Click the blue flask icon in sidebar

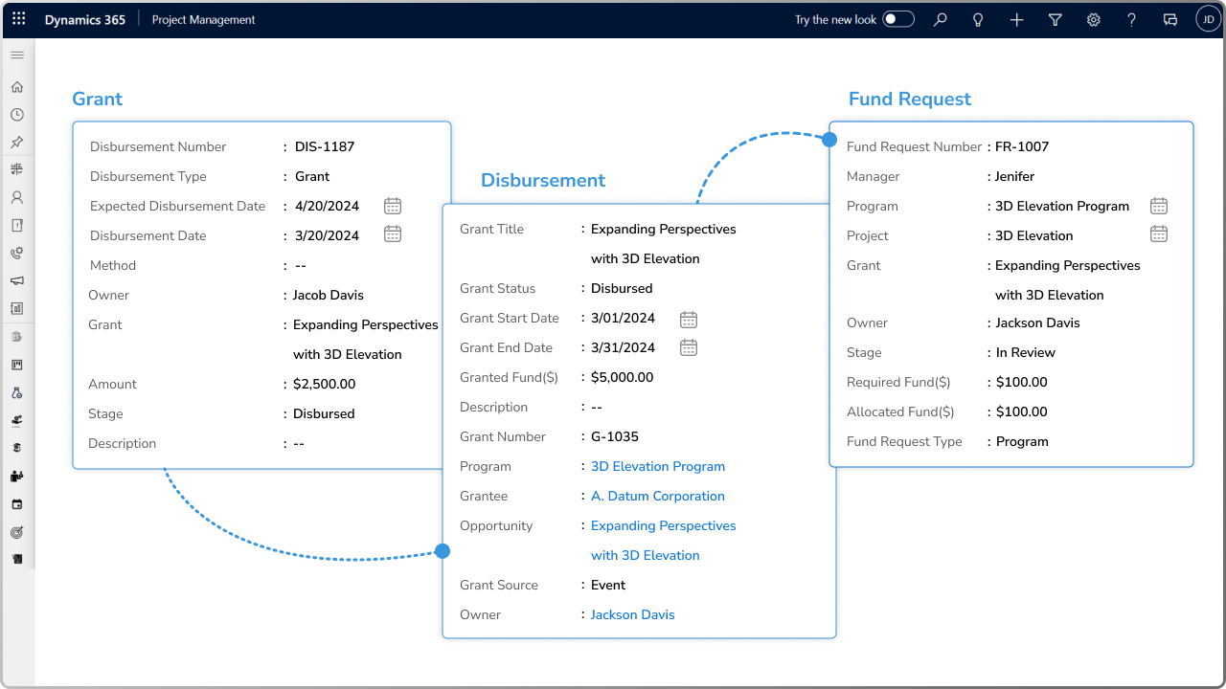(17, 392)
